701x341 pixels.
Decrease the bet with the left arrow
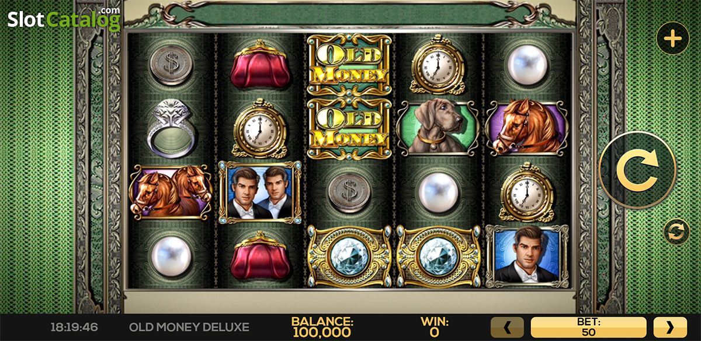tap(507, 328)
